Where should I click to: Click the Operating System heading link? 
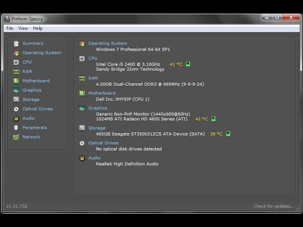pos(107,44)
